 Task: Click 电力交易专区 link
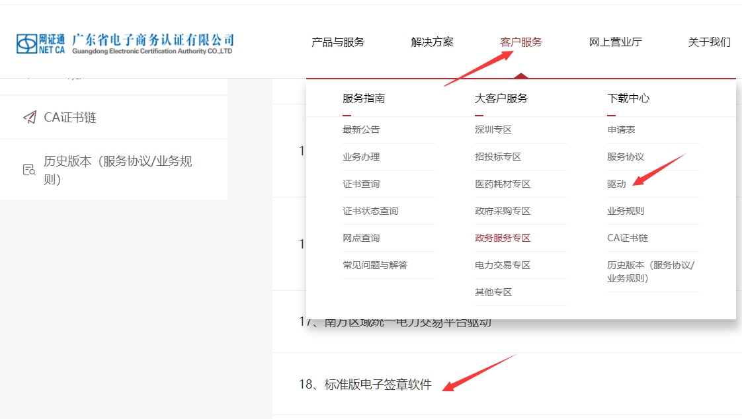pos(503,265)
